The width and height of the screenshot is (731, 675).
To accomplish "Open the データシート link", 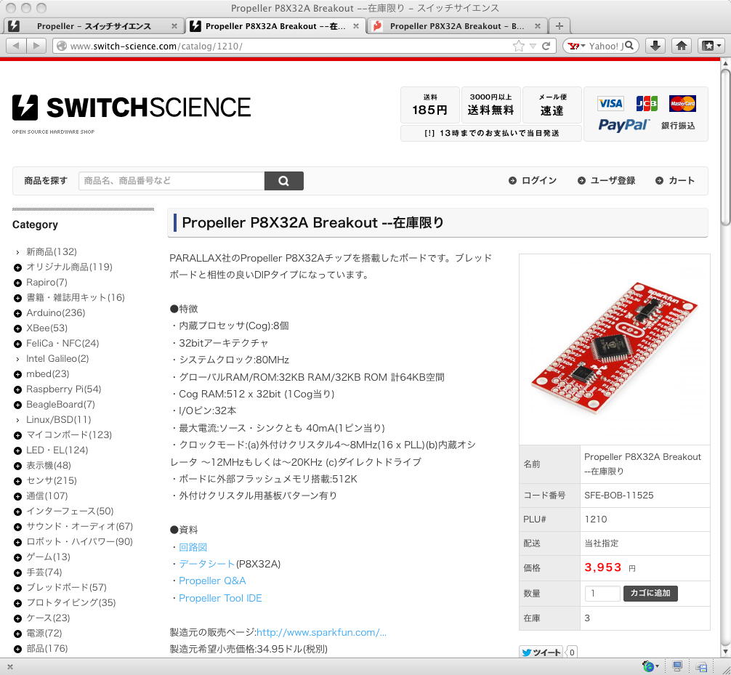I will (x=206, y=564).
